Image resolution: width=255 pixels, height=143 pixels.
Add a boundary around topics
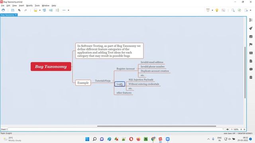[51, 10]
